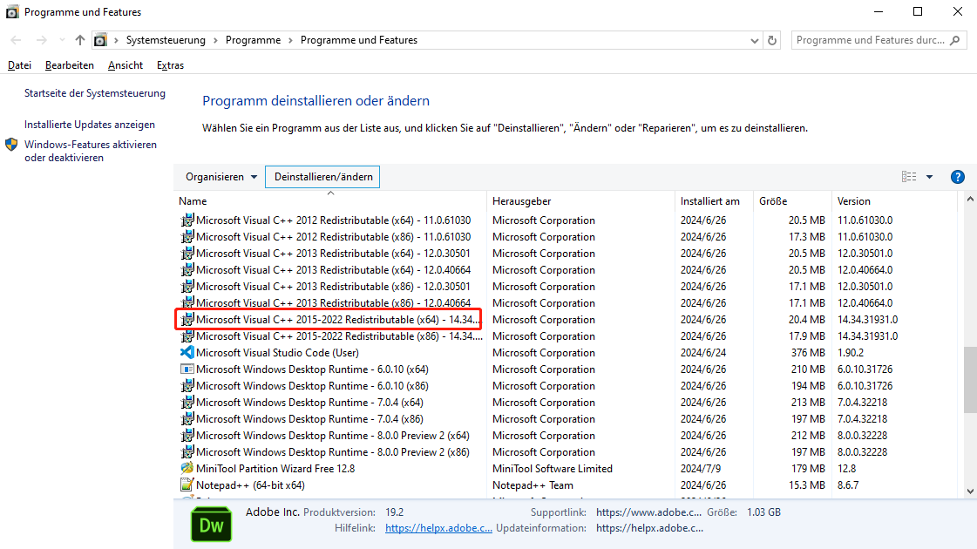This screenshot has height=549, width=977.
Task: Open the address bar history dropdown
Action: coord(754,39)
